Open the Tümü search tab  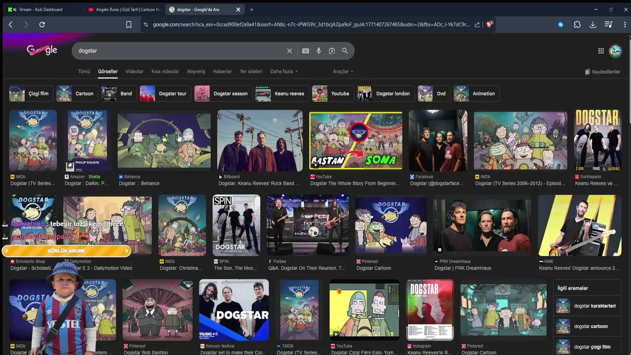click(84, 71)
